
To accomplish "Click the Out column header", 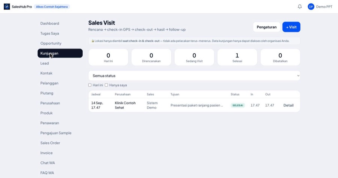I will tap(268, 94).
